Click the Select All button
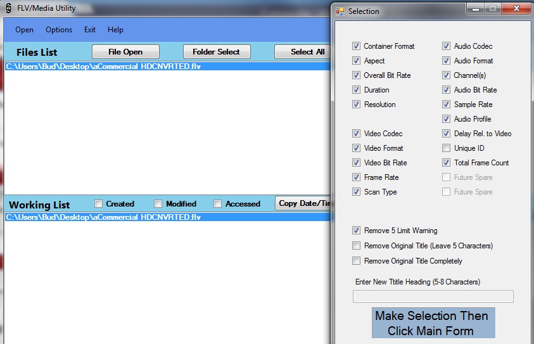The width and height of the screenshot is (534, 344). coord(303,52)
